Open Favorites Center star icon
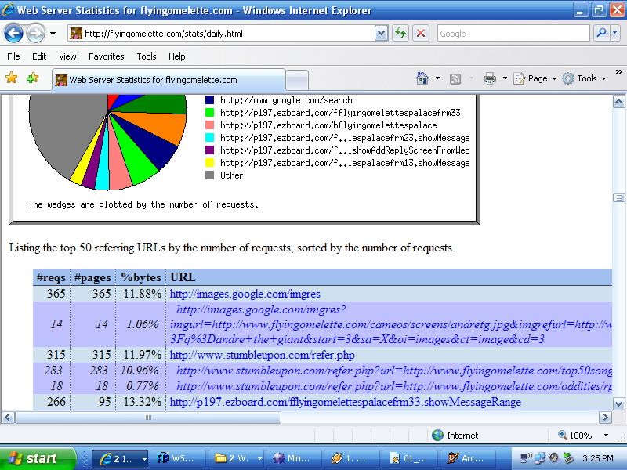 [12, 78]
